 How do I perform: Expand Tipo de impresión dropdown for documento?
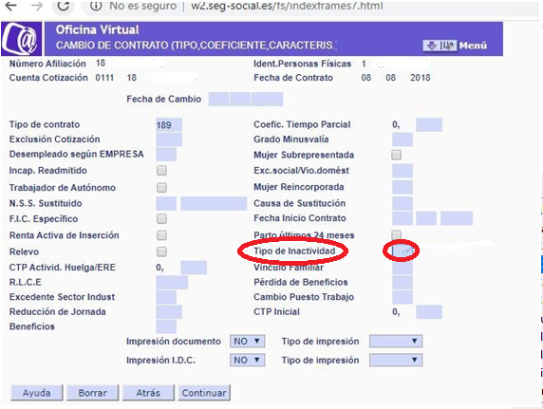pos(396,341)
